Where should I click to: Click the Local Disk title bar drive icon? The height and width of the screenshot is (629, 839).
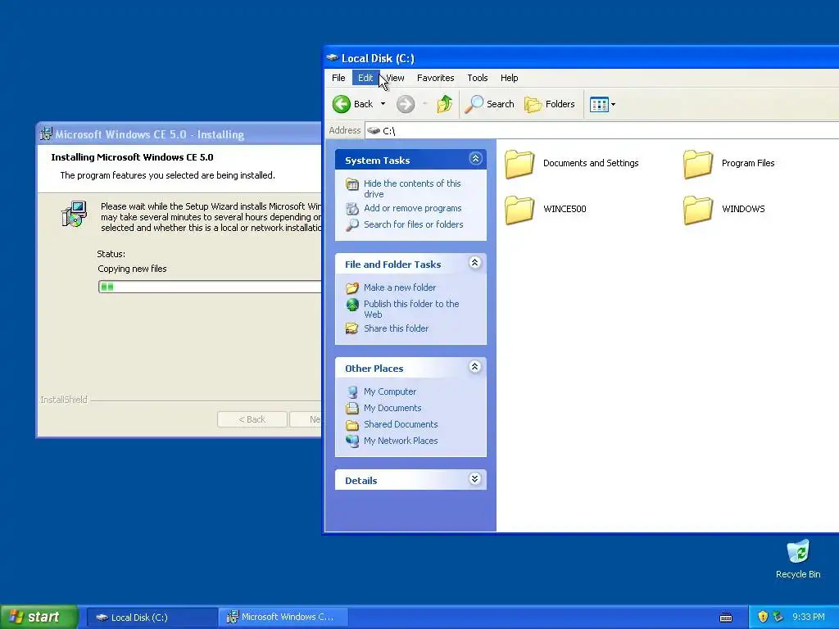pyautogui.click(x=333, y=58)
